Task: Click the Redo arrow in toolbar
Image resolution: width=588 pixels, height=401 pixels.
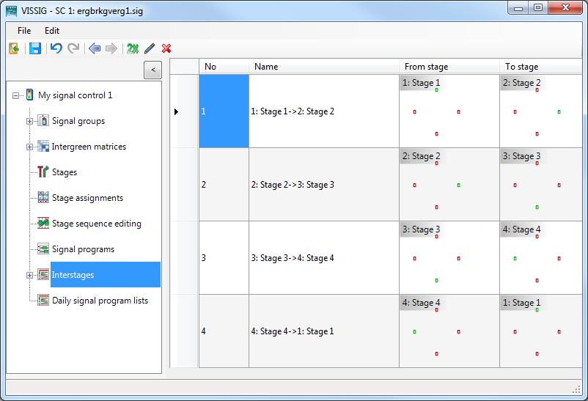Action: (73, 48)
